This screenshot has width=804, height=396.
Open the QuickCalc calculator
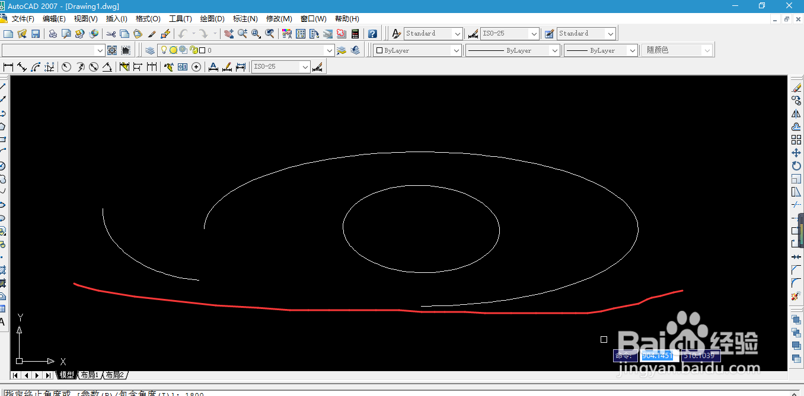(355, 34)
